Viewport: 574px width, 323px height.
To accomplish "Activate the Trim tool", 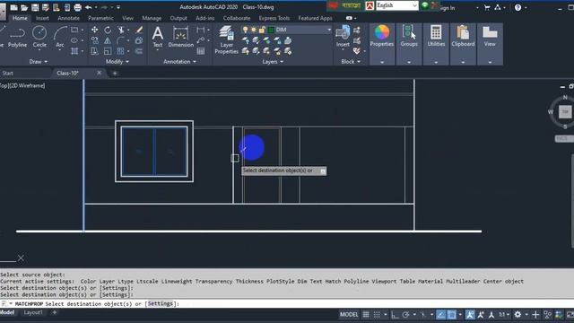I will [x=121, y=30].
